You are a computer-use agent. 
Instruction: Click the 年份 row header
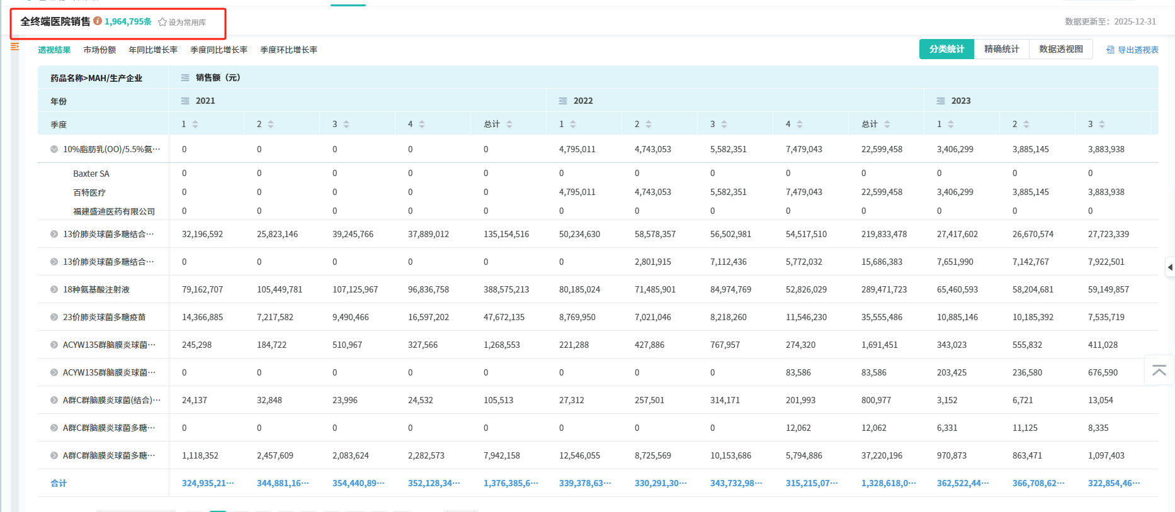click(x=59, y=101)
